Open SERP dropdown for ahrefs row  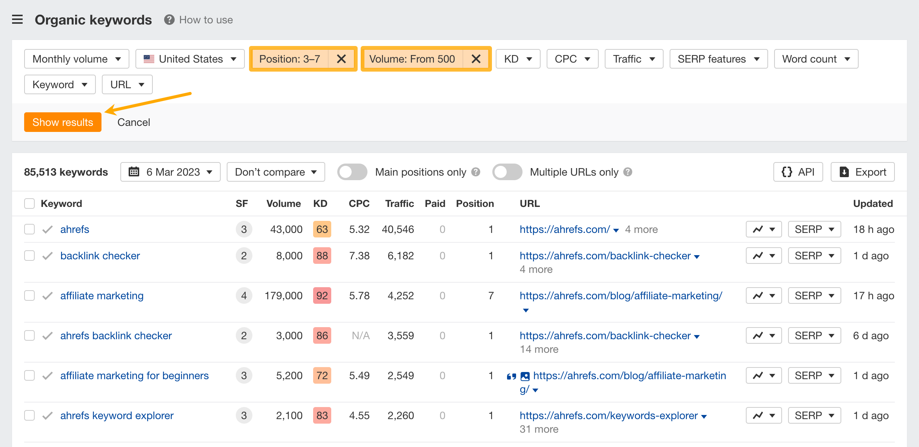pyautogui.click(x=814, y=229)
